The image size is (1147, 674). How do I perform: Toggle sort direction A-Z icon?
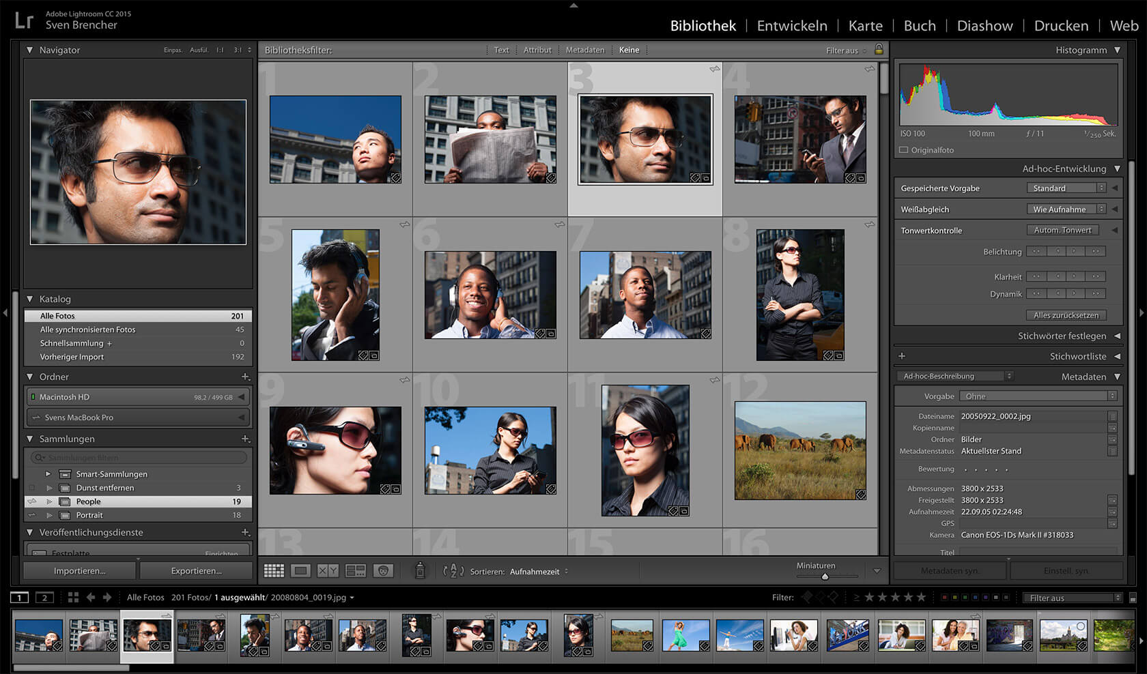pyautogui.click(x=453, y=572)
